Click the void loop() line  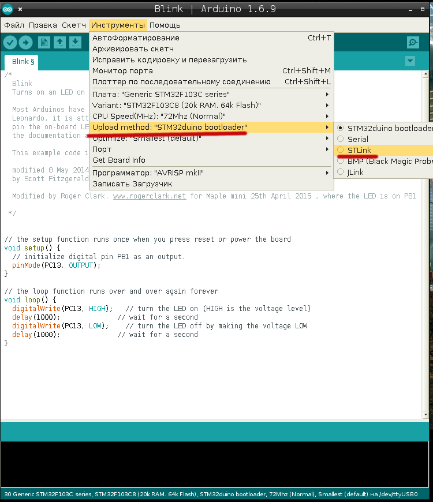(x=30, y=299)
